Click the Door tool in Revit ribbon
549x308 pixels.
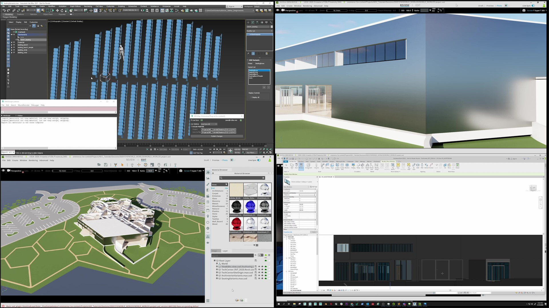tap(296, 166)
